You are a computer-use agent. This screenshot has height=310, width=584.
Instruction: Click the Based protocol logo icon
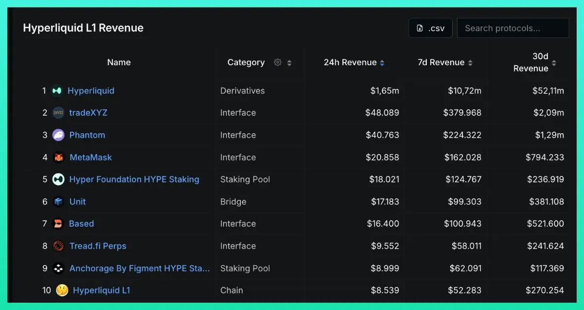(x=58, y=224)
